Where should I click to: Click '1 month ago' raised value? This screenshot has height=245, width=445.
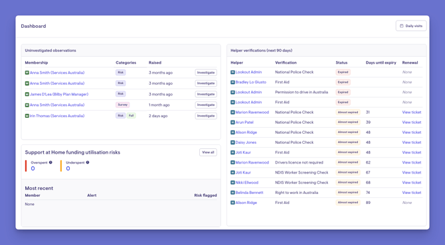coord(159,105)
